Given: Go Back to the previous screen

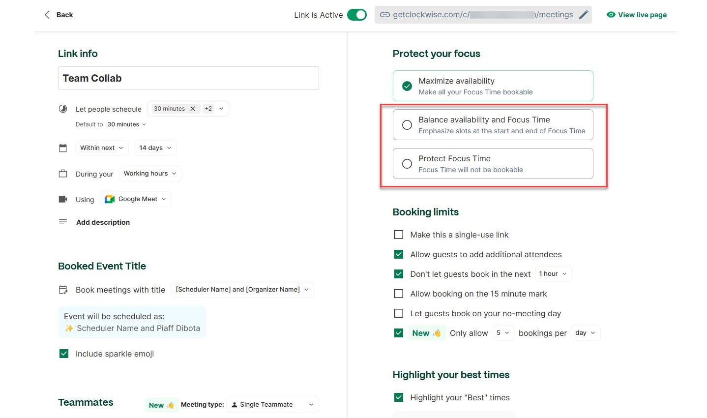Looking at the screenshot, I should 58,15.
